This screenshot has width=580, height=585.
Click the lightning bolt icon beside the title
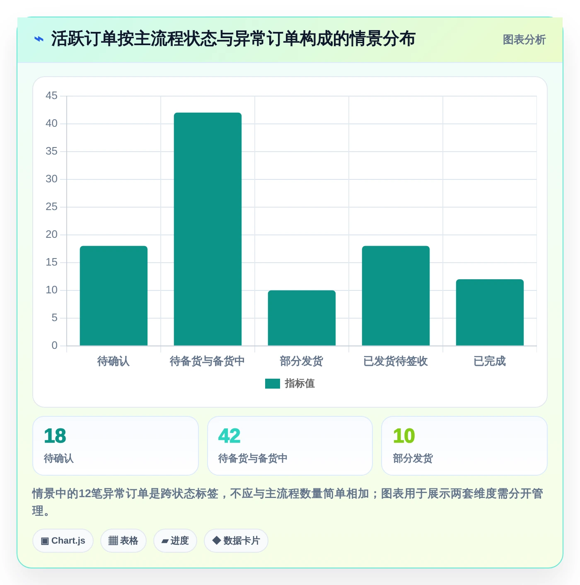coord(39,39)
